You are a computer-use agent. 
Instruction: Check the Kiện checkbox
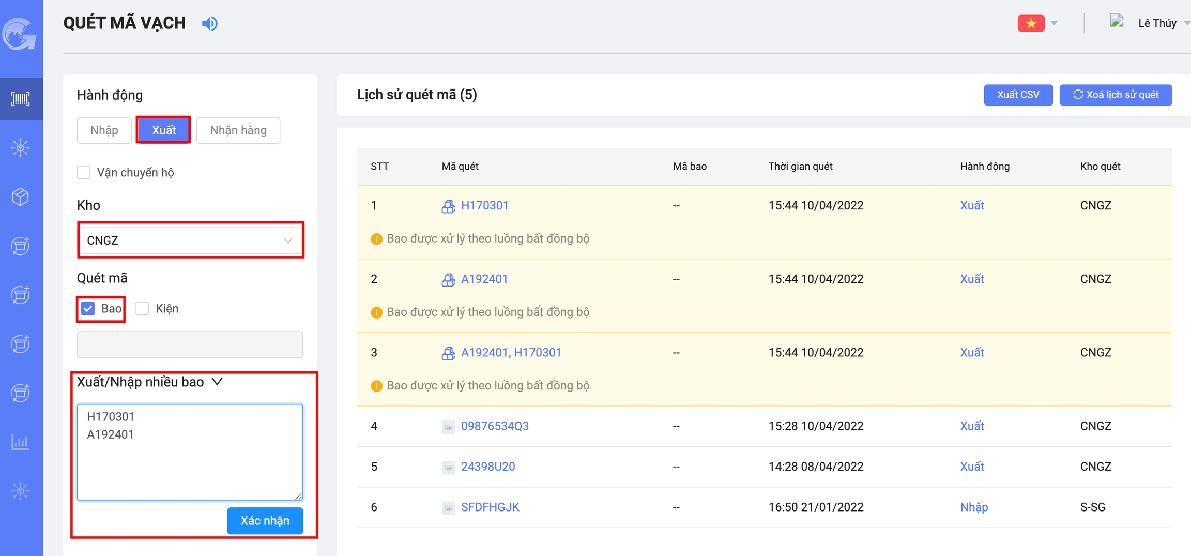[x=142, y=309]
